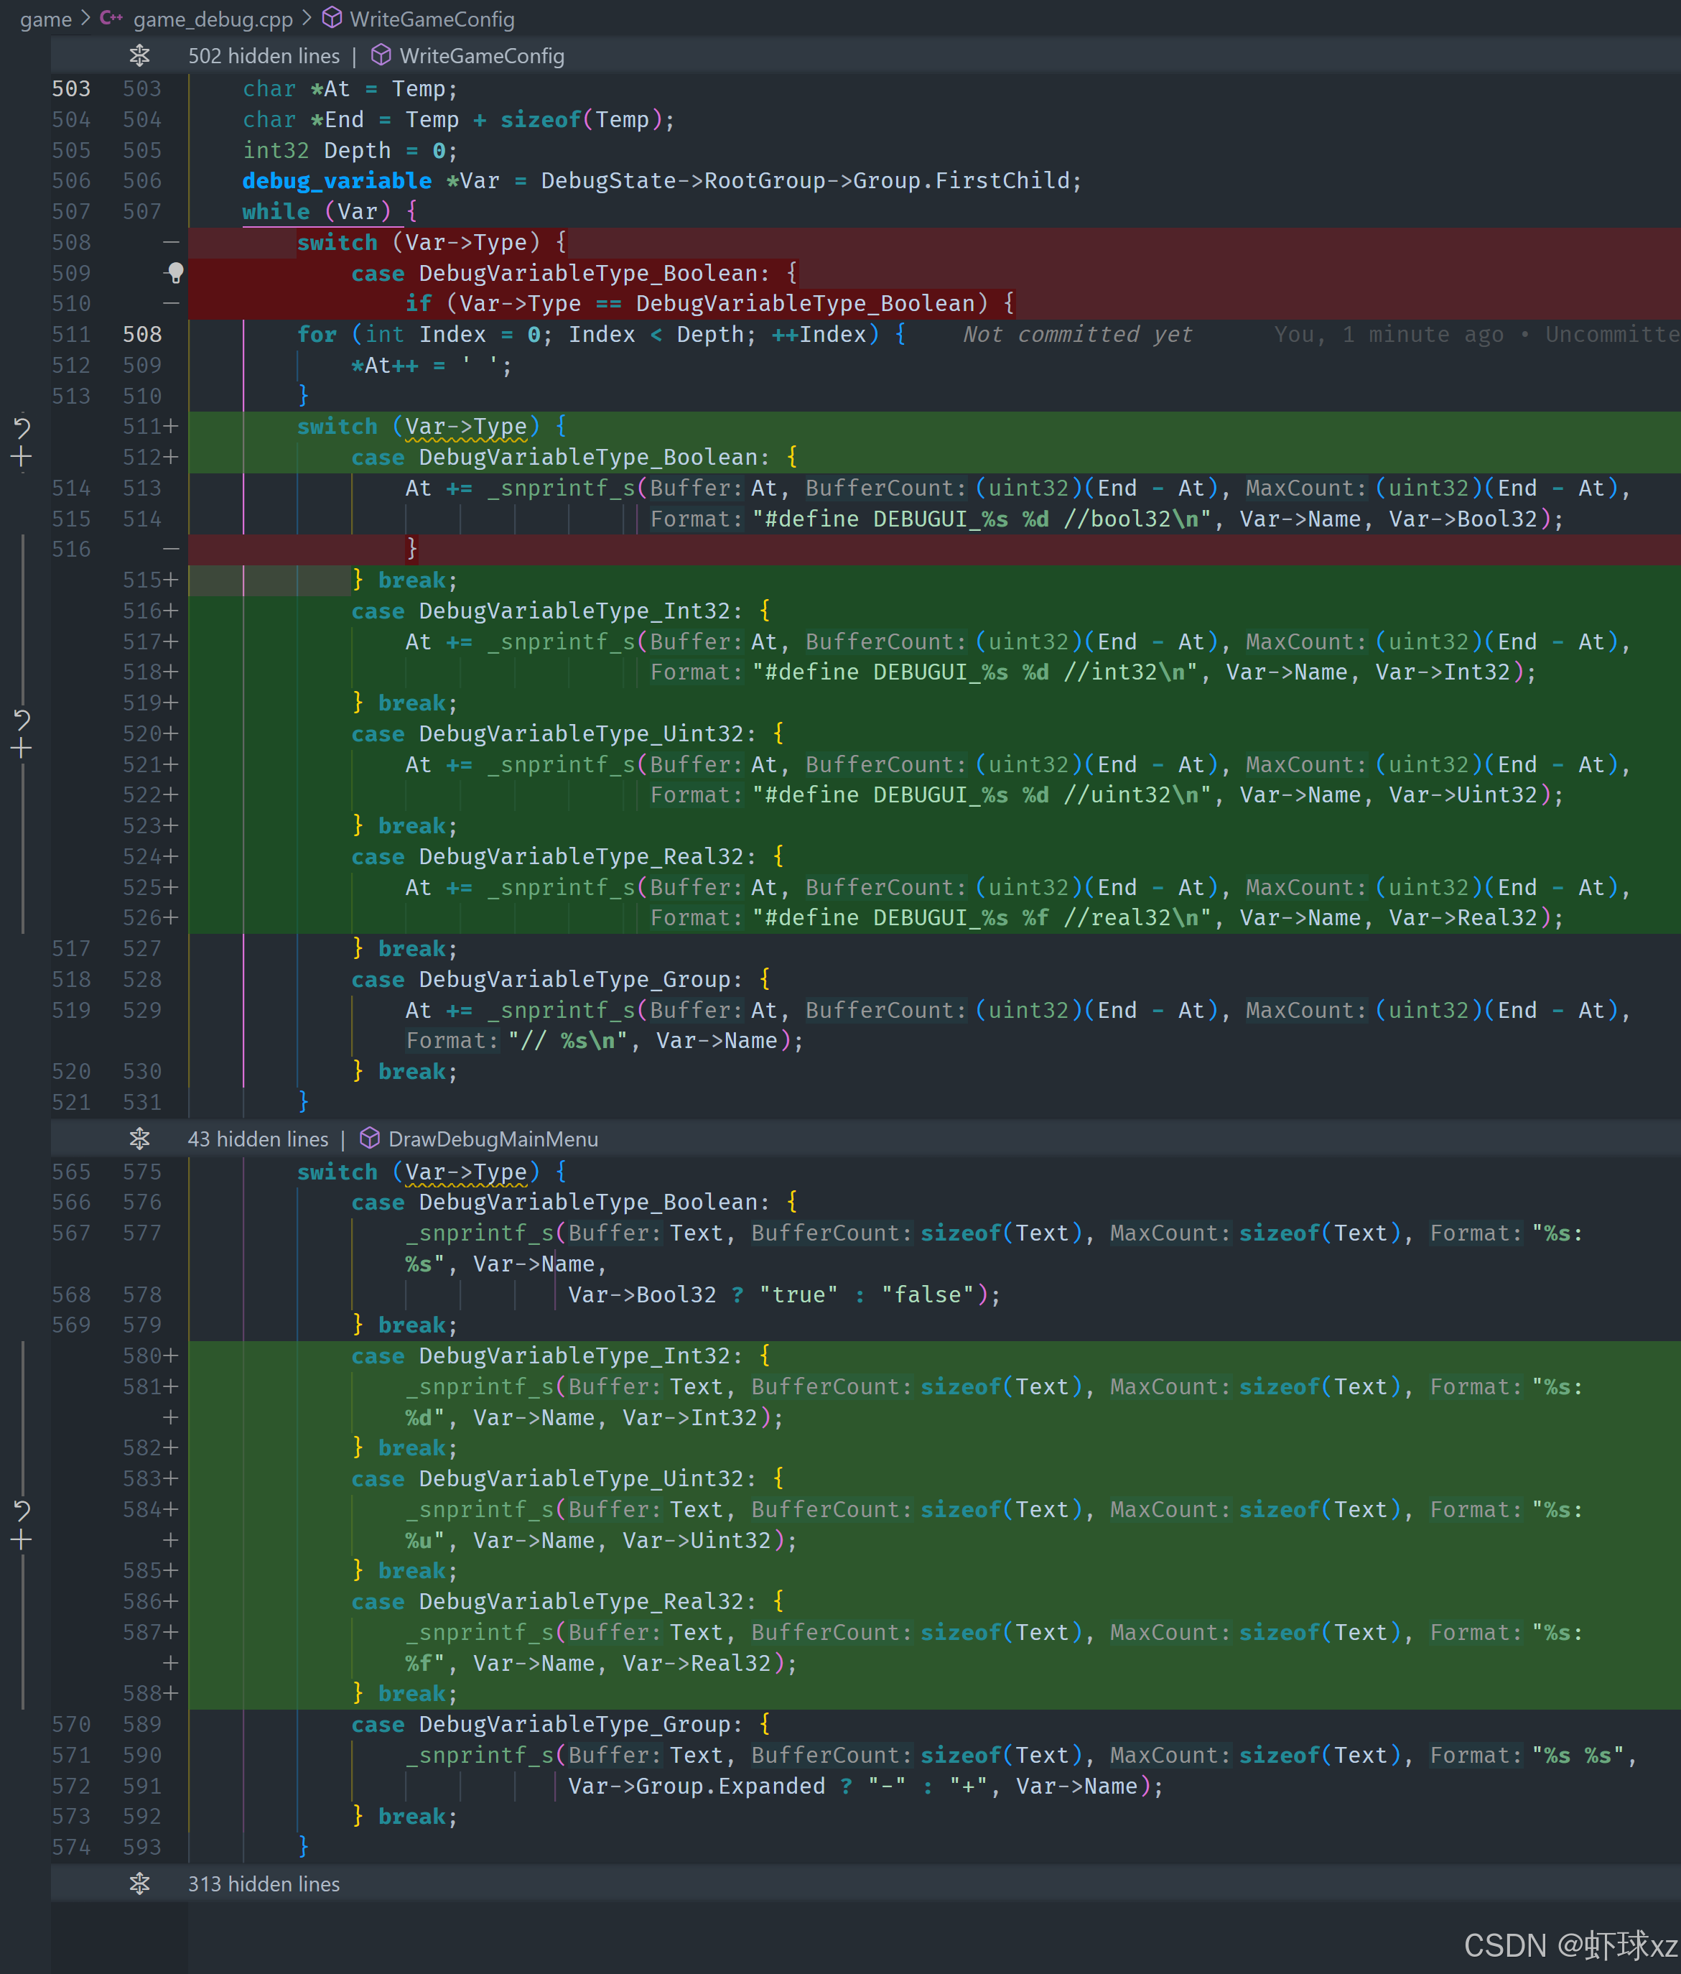Click the 'You, 1 minute ago' blame annotation

pyautogui.click(x=1389, y=335)
